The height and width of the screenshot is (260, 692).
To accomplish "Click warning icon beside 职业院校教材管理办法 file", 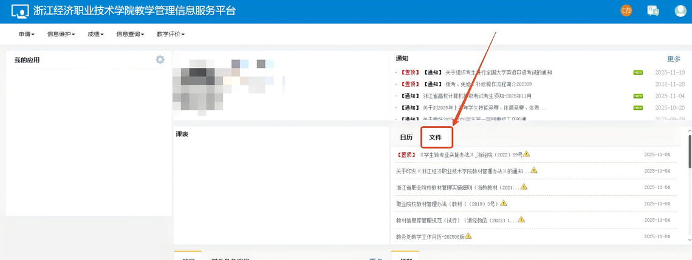I will tap(504, 203).
